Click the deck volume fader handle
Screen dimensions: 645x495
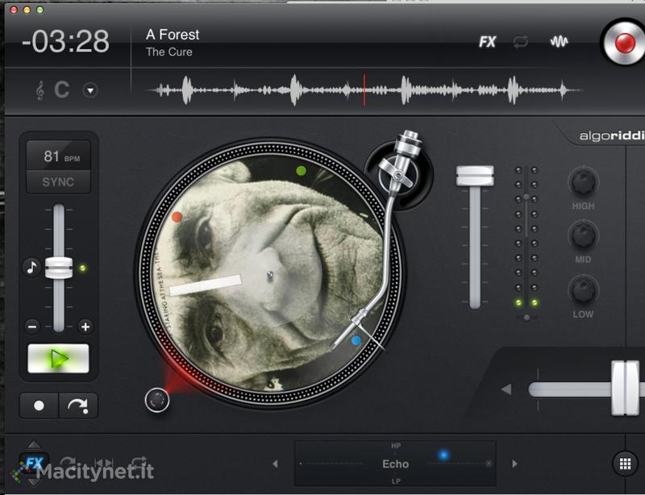click(475, 176)
